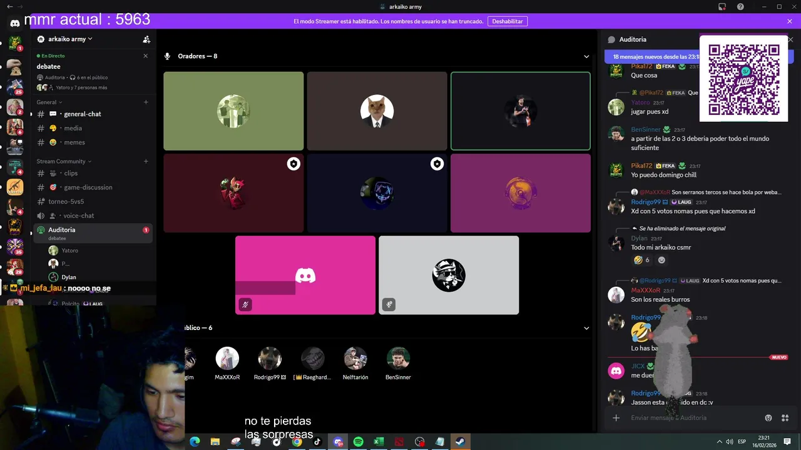Dismiss the En Directo stage banner
The width and height of the screenshot is (801, 450).
click(x=146, y=56)
